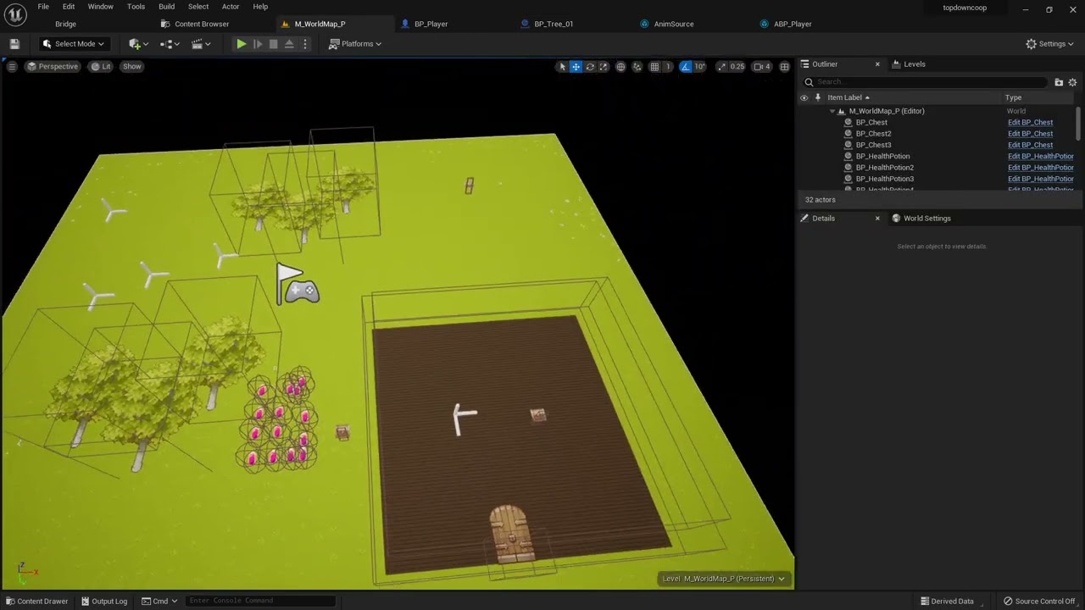Open the Content Drawer

(36, 602)
